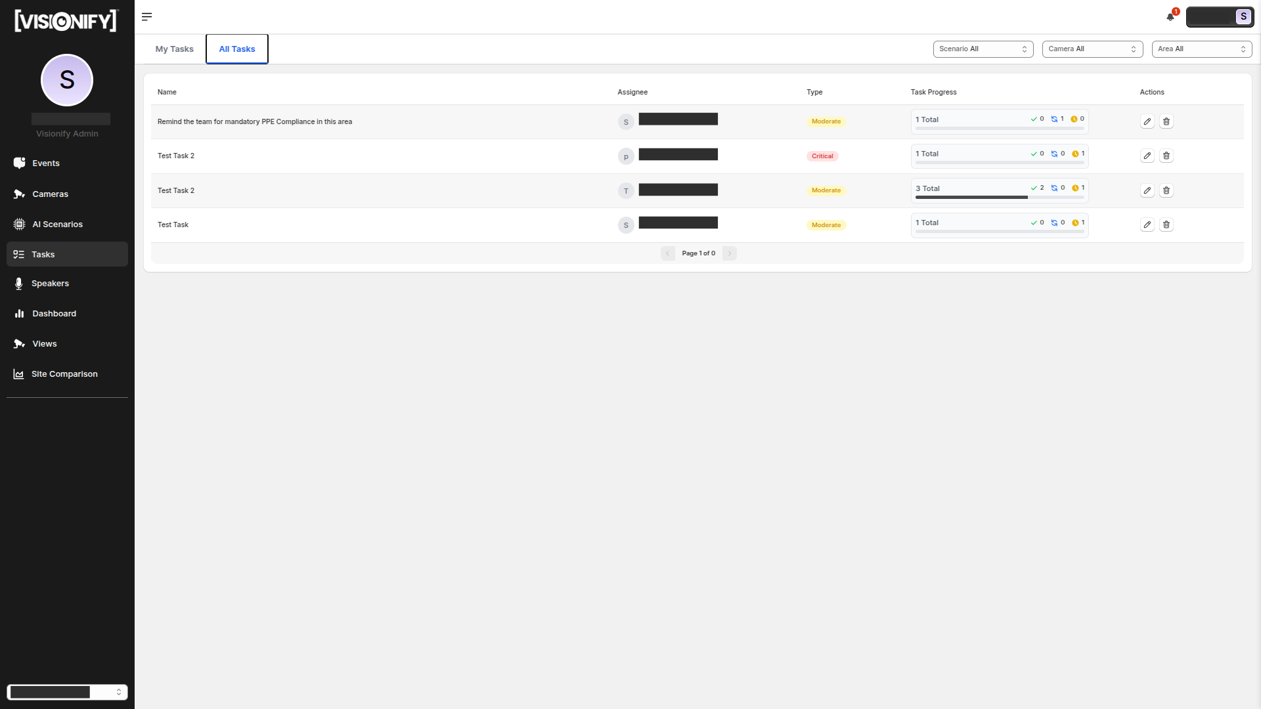1261x709 pixels.
Task: Open the site selector at sidebar bottom
Action: click(x=67, y=692)
